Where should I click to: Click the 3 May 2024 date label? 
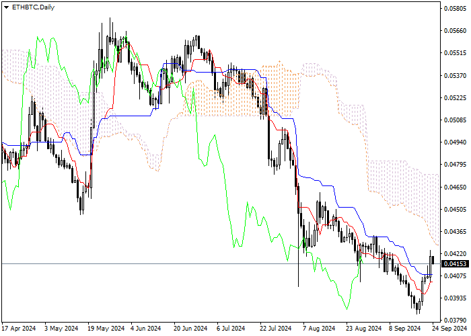(61, 329)
